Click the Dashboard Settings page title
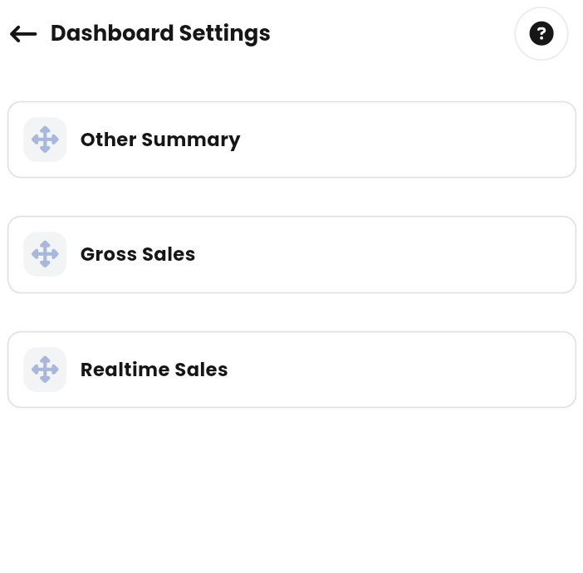The height and width of the screenshot is (573, 583). point(160,34)
